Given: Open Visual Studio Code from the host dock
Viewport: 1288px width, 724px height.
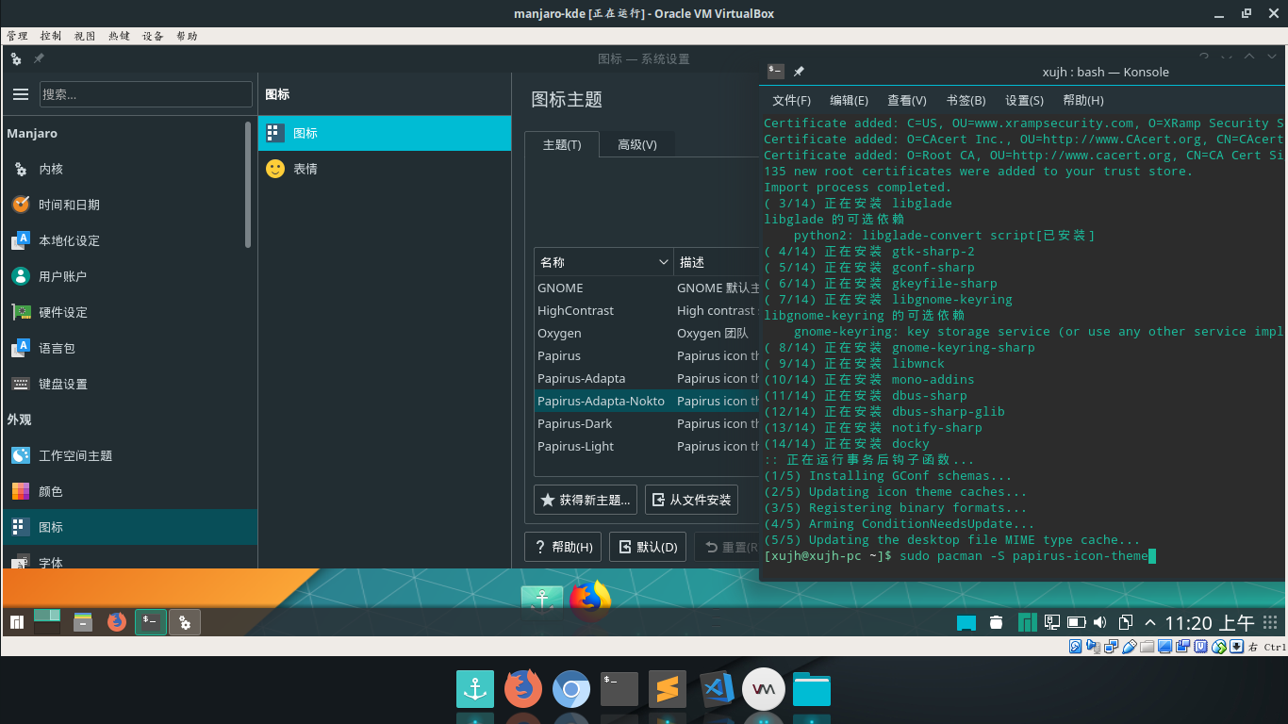Looking at the screenshot, I should point(717,689).
